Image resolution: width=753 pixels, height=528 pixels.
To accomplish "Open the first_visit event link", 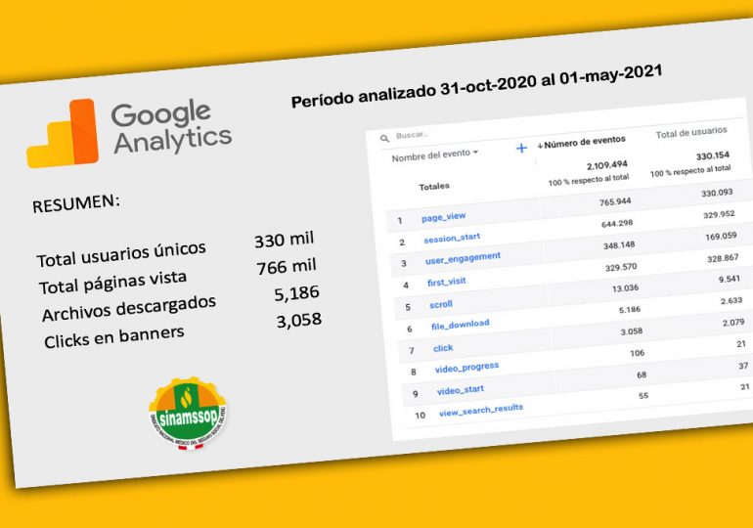I will pos(447,282).
